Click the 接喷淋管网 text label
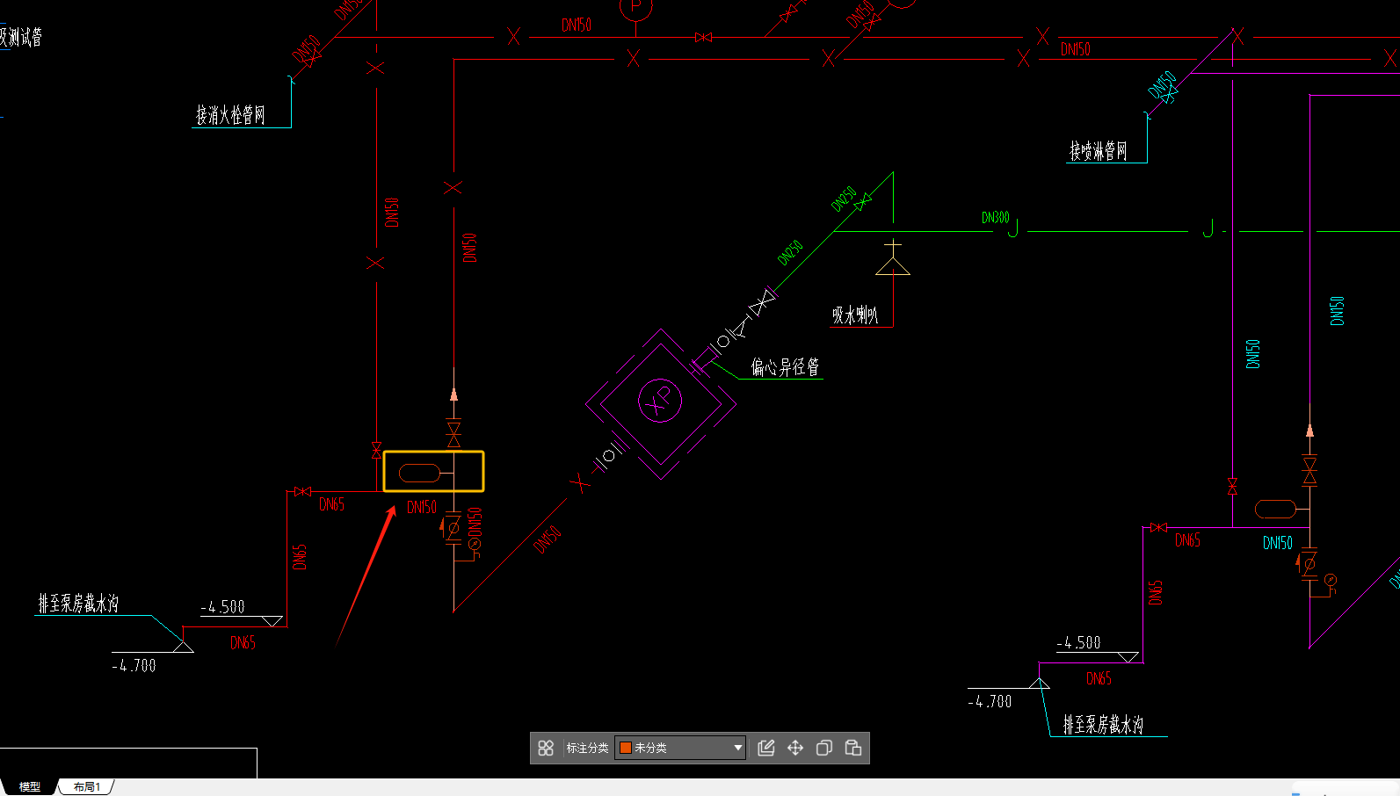The height and width of the screenshot is (796, 1400). pyautogui.click(x=1098, y=151)
